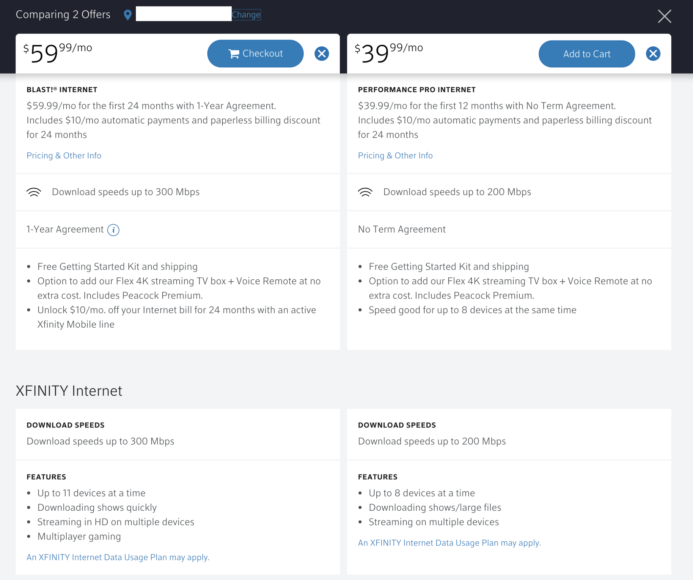693x580 pixels.
Task: Open Pricing & Other Info for Blast! Internet
Action: pos(64,155)
